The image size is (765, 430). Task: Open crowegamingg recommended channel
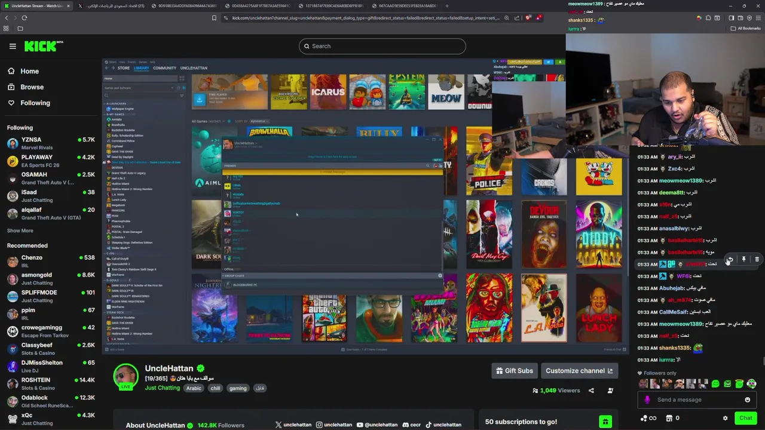(x=51, y=331)
